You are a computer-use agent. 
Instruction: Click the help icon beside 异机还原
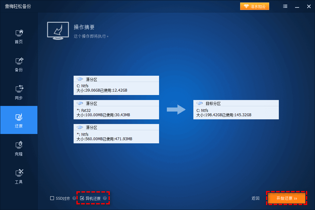[x=105, y=198]
